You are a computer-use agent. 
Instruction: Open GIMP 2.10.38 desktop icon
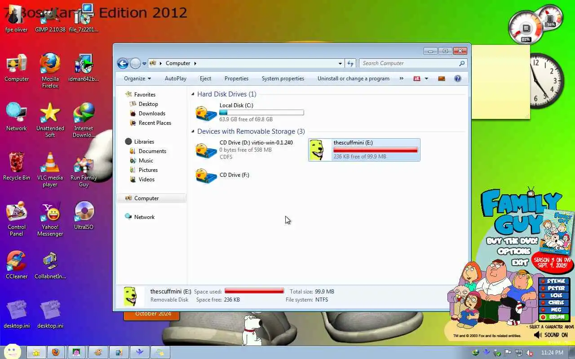click(x=50, y=19)
